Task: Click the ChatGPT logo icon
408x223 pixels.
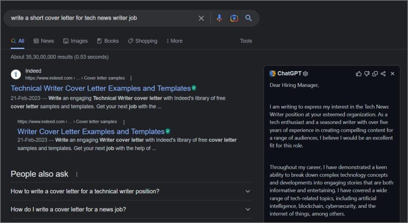Action: [x=273, y=74]
